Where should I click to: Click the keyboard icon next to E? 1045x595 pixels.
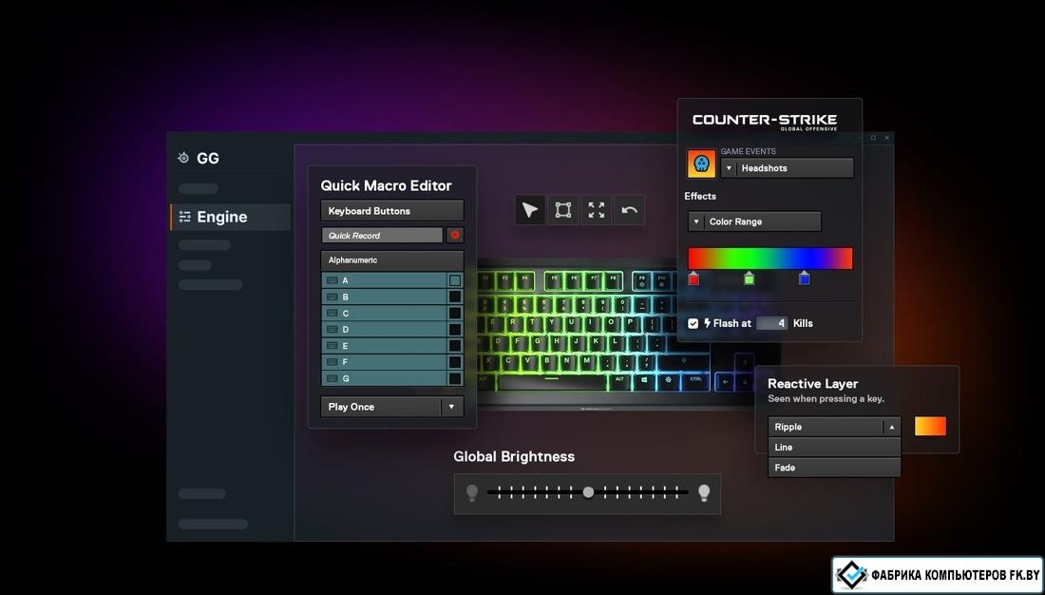332,346
